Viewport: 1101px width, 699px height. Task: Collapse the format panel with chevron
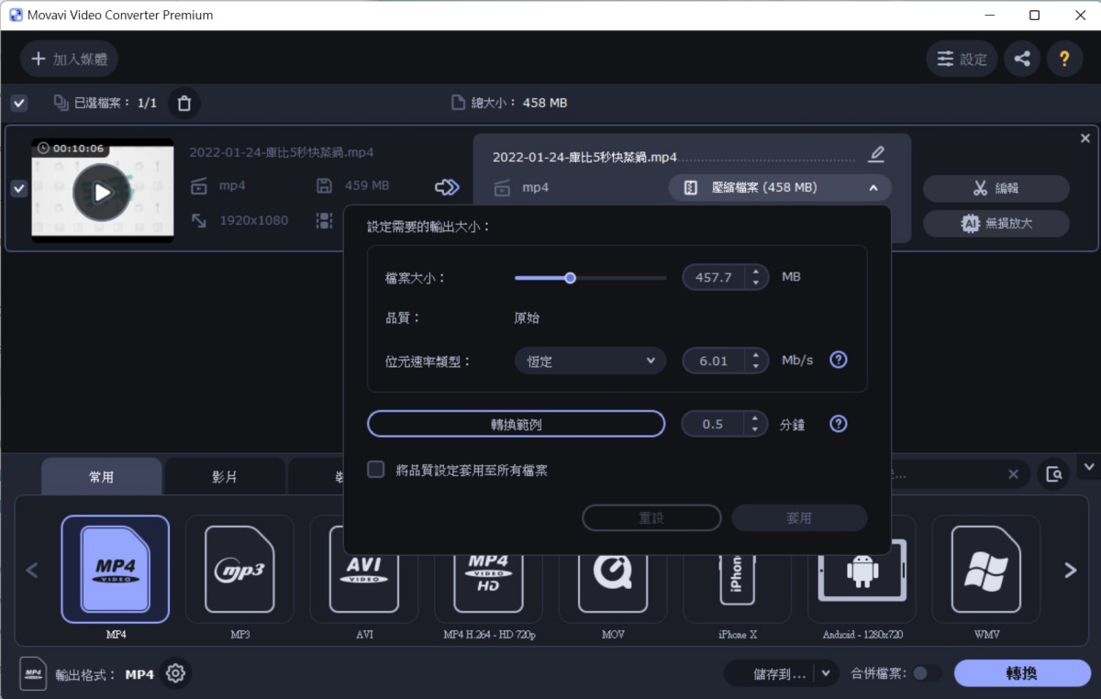pos(1089,467)
